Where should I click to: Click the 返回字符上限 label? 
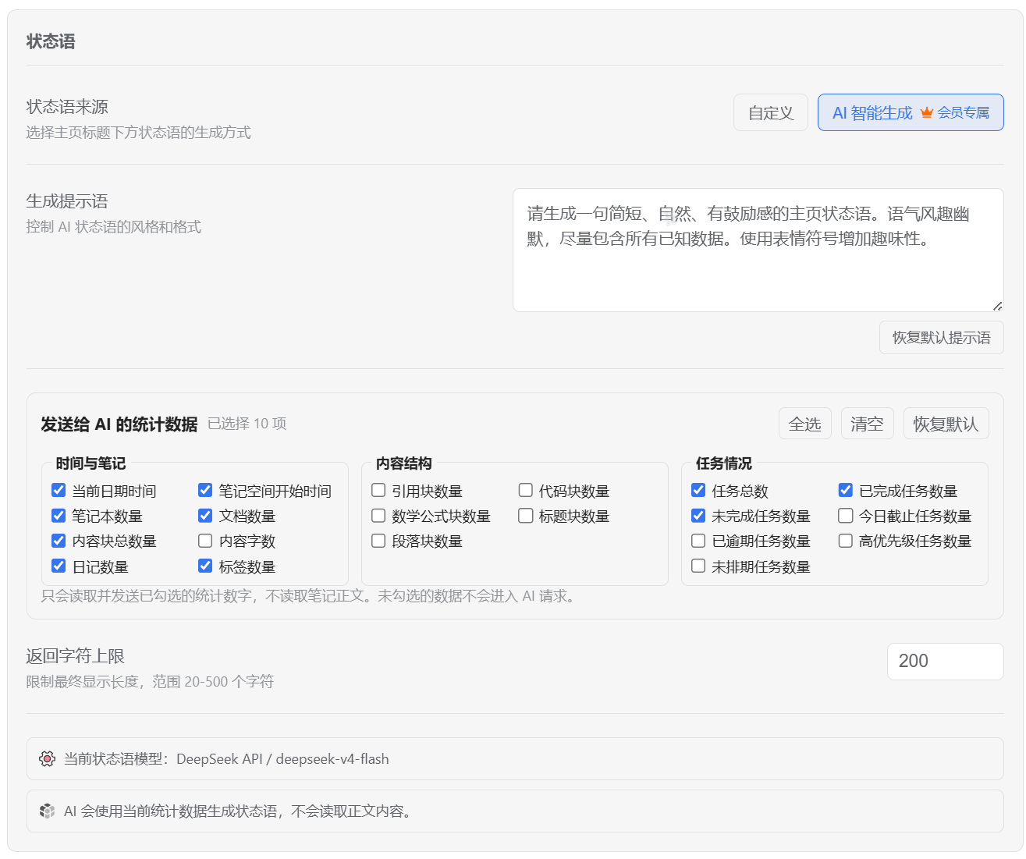[x=75, y=656]
